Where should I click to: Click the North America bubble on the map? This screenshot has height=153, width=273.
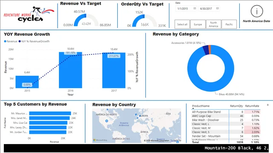pos(107,121)
